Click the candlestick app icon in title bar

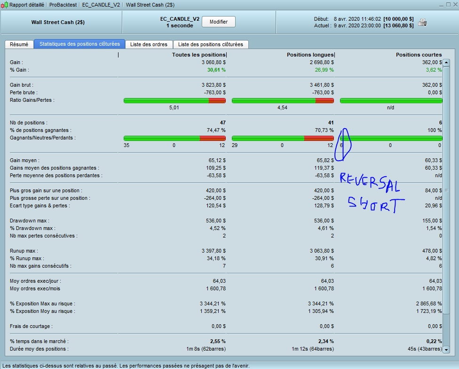[4, 5]
